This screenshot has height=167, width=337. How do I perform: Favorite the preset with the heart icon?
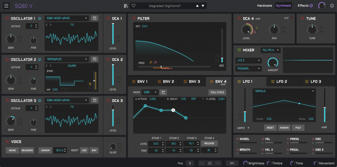tap(134, 6)
